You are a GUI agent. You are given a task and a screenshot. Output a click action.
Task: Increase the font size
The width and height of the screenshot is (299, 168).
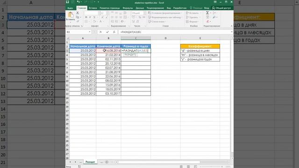102,17
